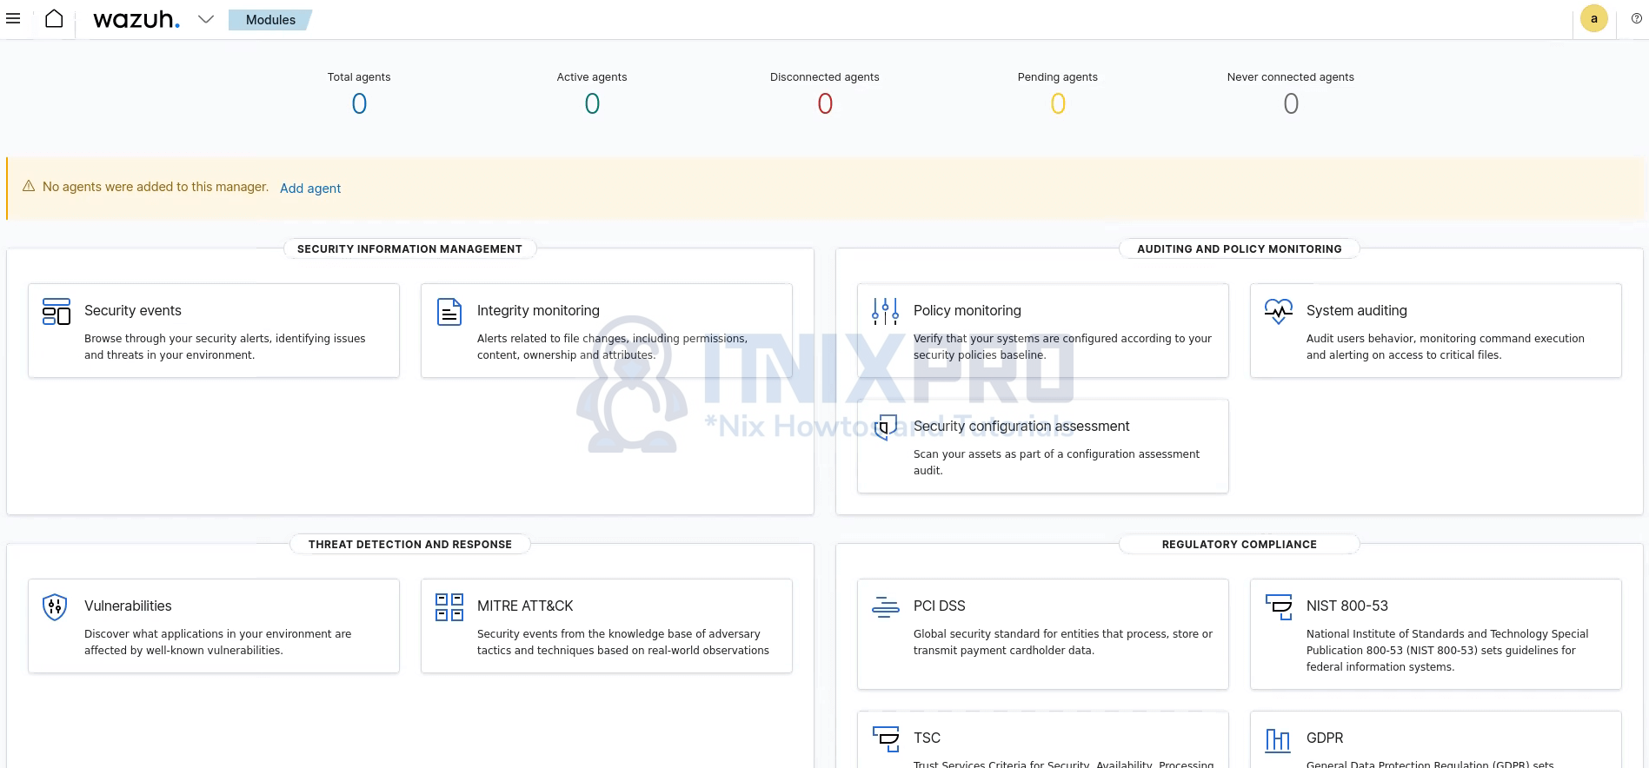1649x768 pixels.
Task: Expand the Wazuh menu dropdown chevron
Action: tap(205, 19)
